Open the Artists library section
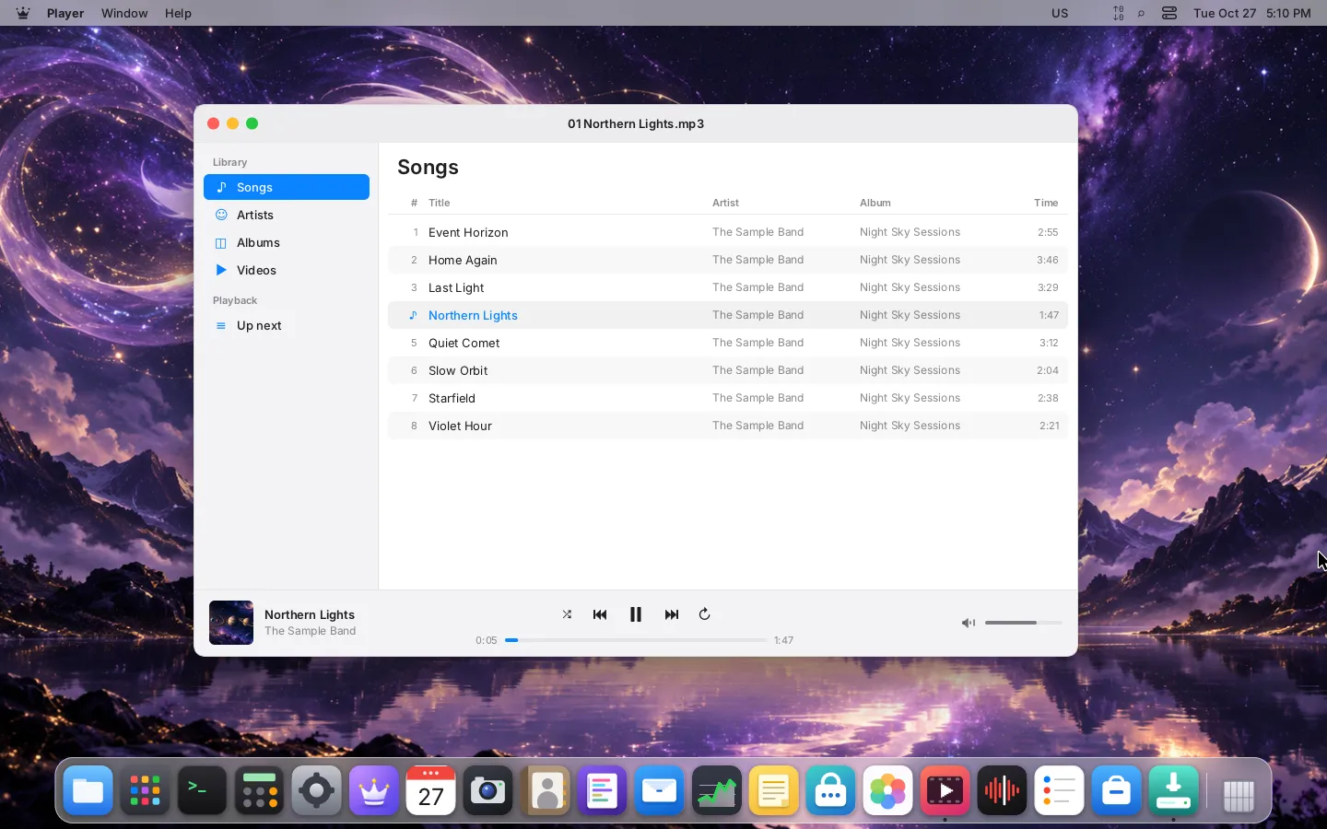This screenshot has height=829, width=1327. coord(287,215)
